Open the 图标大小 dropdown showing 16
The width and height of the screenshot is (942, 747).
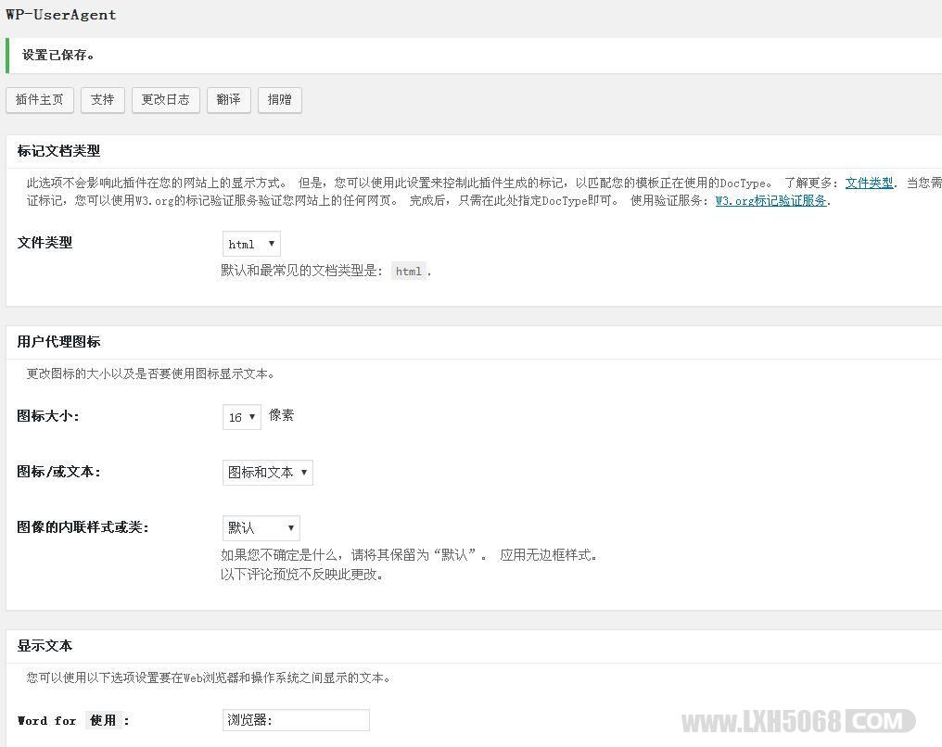pos(241,417)
